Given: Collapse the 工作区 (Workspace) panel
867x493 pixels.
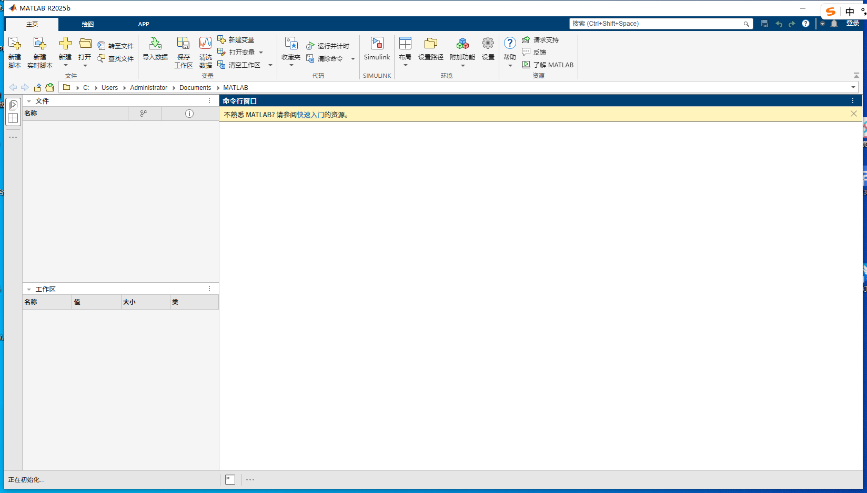Looking at the screenshot, I should point(29,289).
